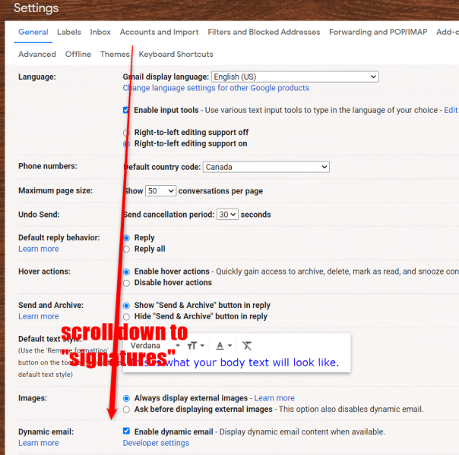Open the text color icon picker
Screen dimensions: 459x455
pos(222,346)
